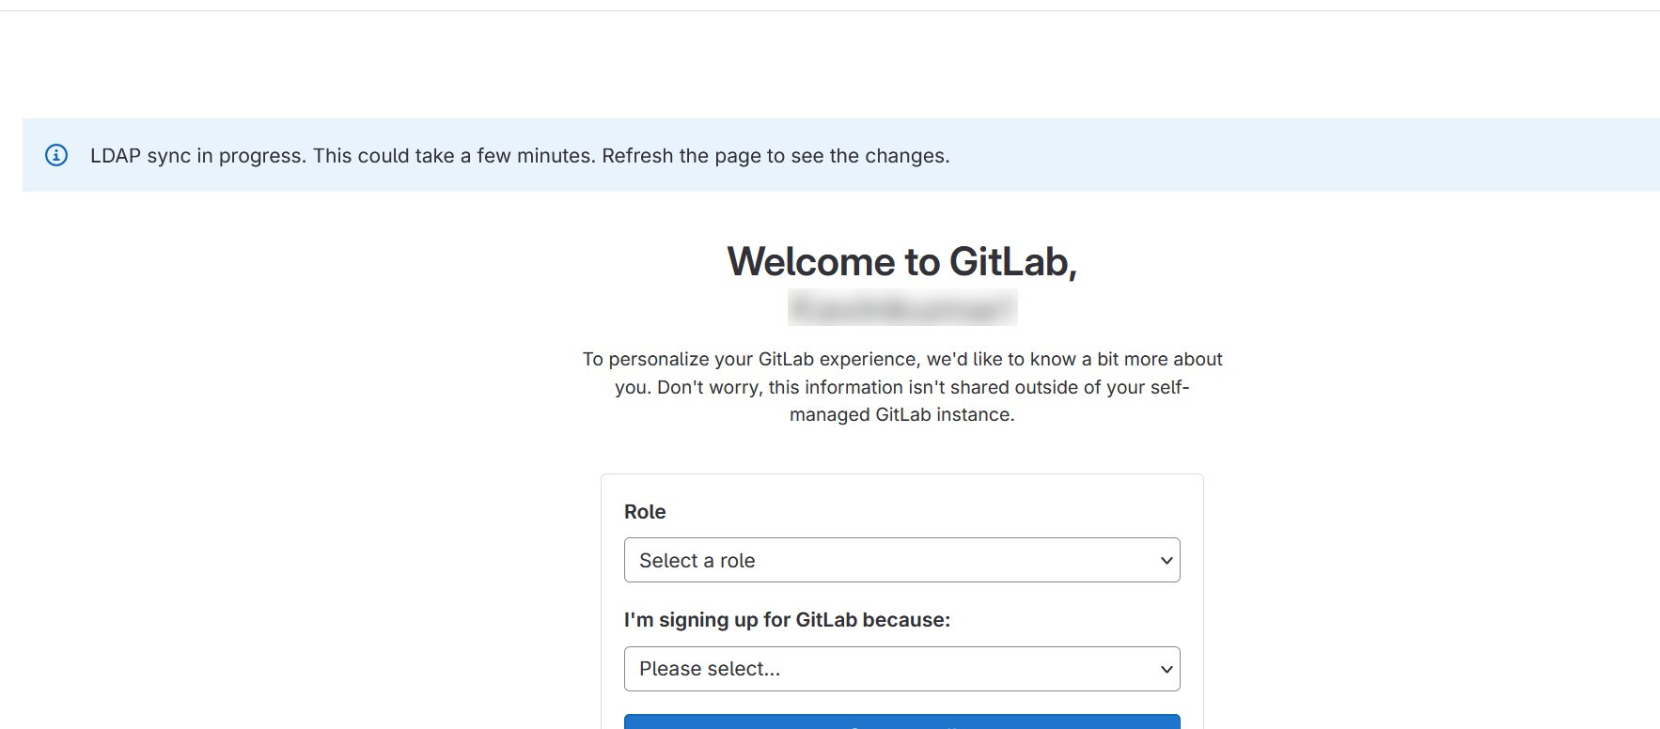Screen dimensions: 1660x729
Task: Open the 'Select a role' dropdown
Action: point(900,561)
